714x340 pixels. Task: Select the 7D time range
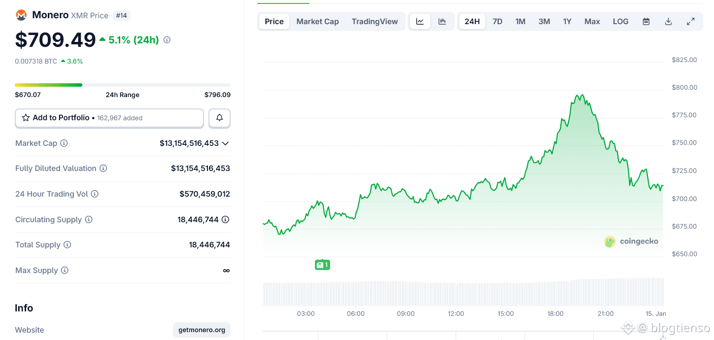coord(497,21)
